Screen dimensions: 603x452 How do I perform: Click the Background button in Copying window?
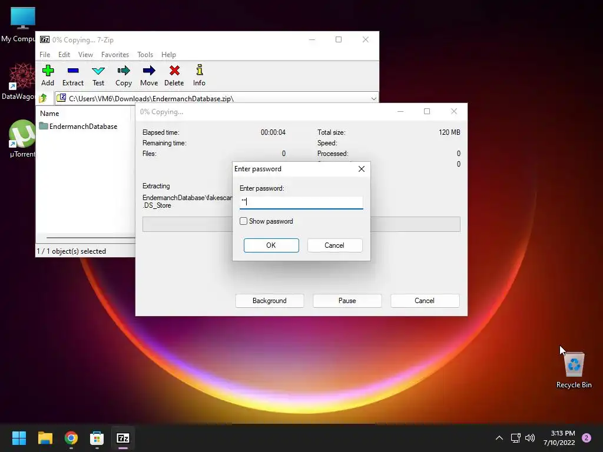pos(269,301)
